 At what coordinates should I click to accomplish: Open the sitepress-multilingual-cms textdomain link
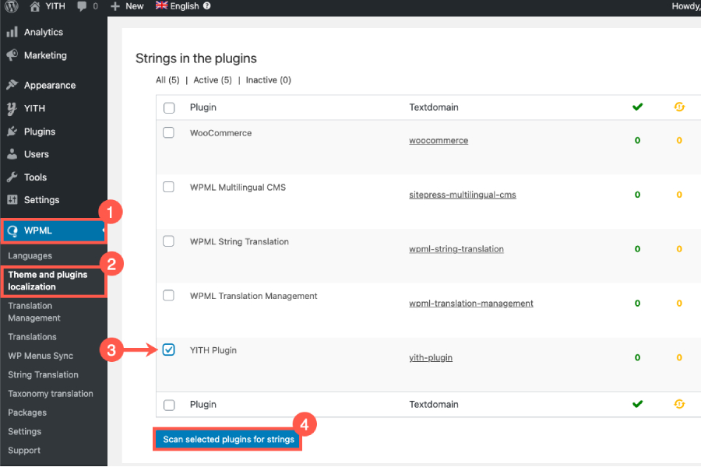pyautogui.click(x=462, y=195)
